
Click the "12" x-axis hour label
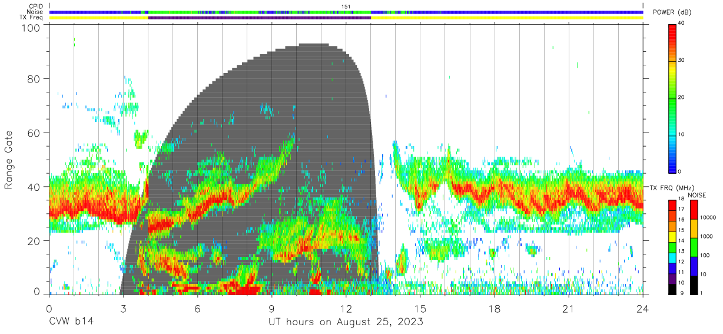[x=346, y=309]
